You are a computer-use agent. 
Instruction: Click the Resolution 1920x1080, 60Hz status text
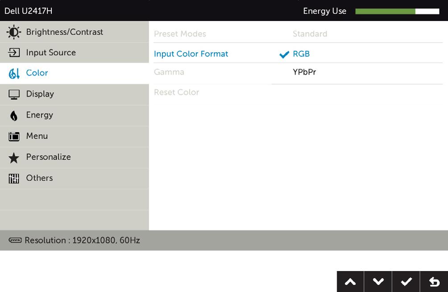click(82, 240)
